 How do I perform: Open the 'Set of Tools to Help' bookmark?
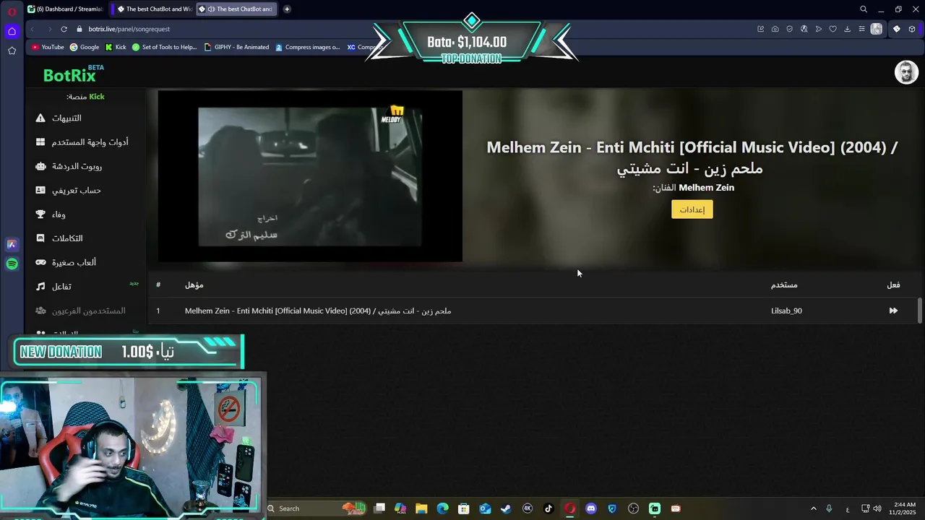click(x=164, y=47)
